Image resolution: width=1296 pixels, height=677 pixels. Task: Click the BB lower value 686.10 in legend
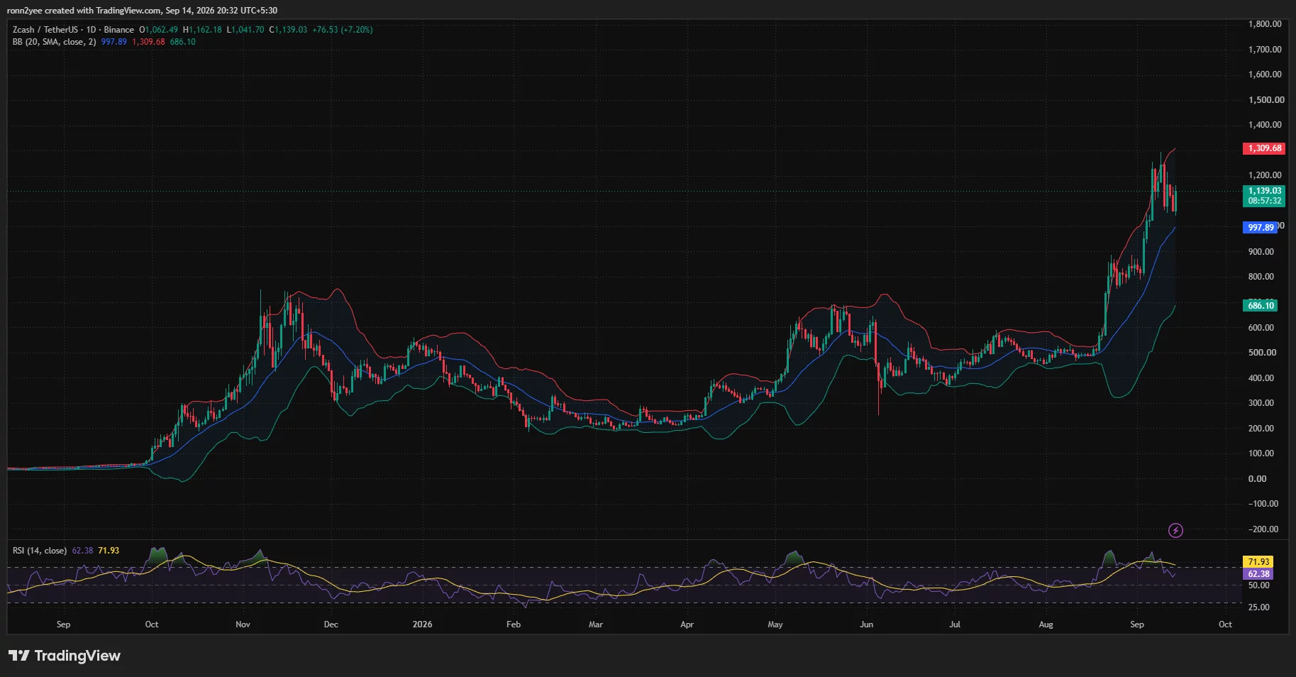[182, 42]
